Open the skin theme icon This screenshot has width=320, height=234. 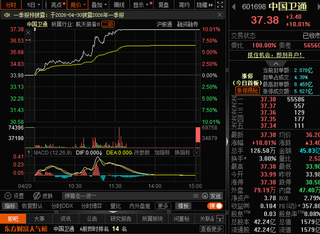point(37,196)
